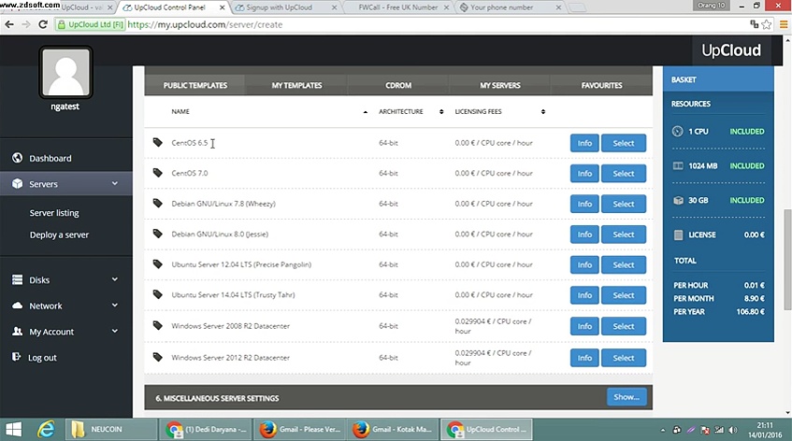
Task: Click the Network cloud icon
Action: coord(17,306)
